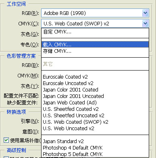
Task: Click the 专色(O) label
Action: point(30,44)
